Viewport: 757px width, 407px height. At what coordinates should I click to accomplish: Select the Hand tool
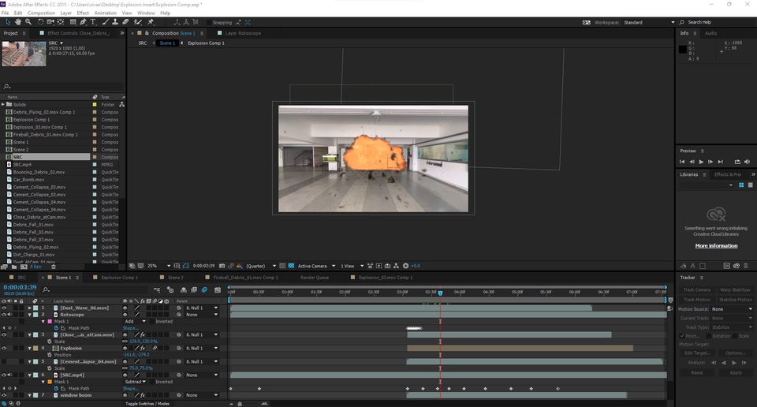tap(18, 22)
